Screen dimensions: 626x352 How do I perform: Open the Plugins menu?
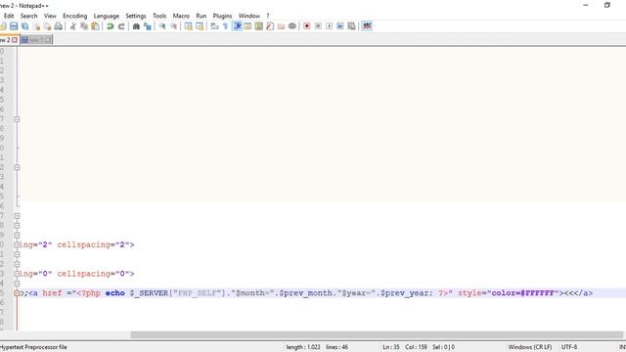pyautogui.click(x=222, y=16)
